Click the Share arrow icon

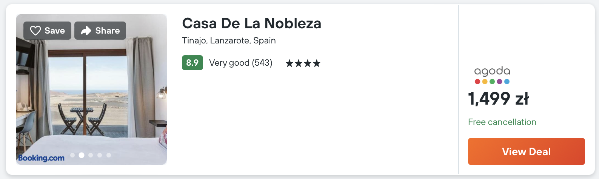tap(86, 31)
